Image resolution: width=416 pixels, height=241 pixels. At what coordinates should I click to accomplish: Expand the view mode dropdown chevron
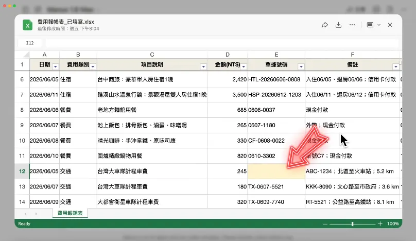(379, 25)
